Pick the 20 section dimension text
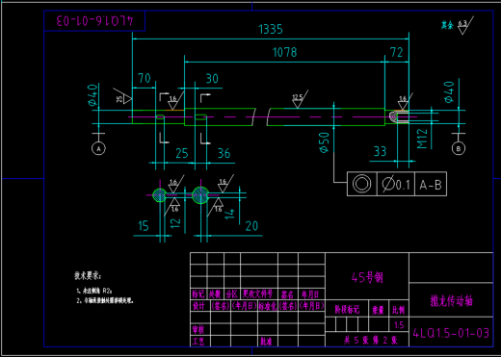Viewport: 501px width, 357px height. coord(251,226)
